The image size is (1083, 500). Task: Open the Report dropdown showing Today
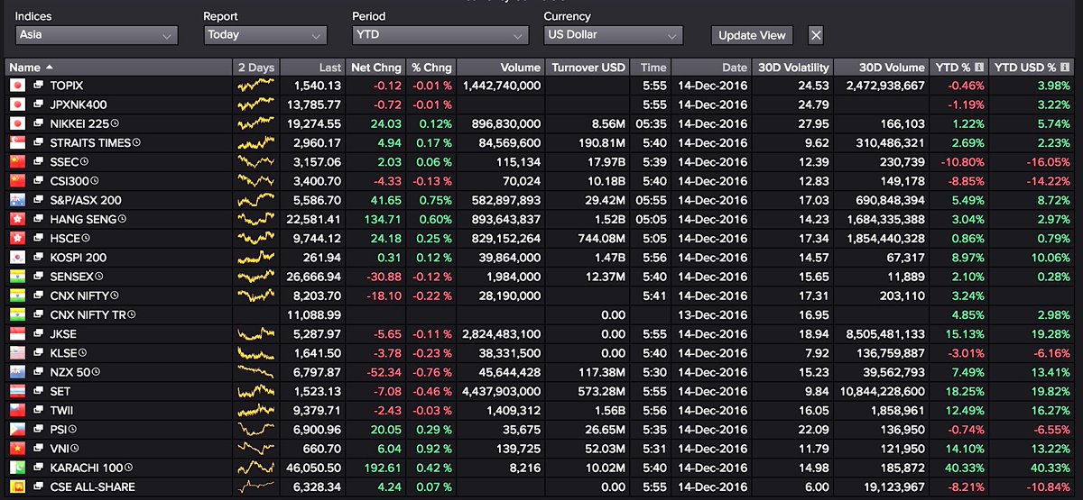264,35
